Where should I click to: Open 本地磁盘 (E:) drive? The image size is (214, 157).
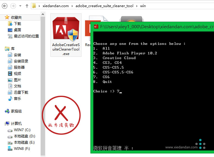coord(24,142)
